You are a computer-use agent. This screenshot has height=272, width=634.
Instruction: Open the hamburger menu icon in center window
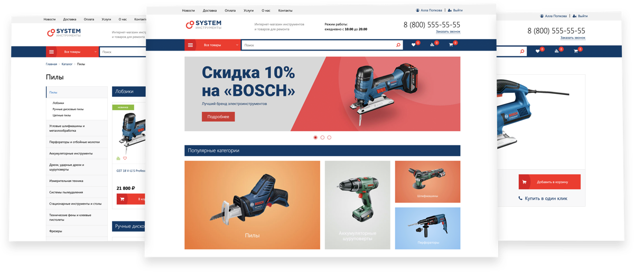tap(191, 45)
